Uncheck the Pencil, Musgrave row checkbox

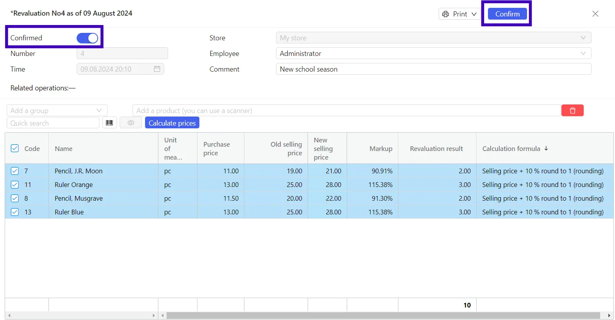15,198
